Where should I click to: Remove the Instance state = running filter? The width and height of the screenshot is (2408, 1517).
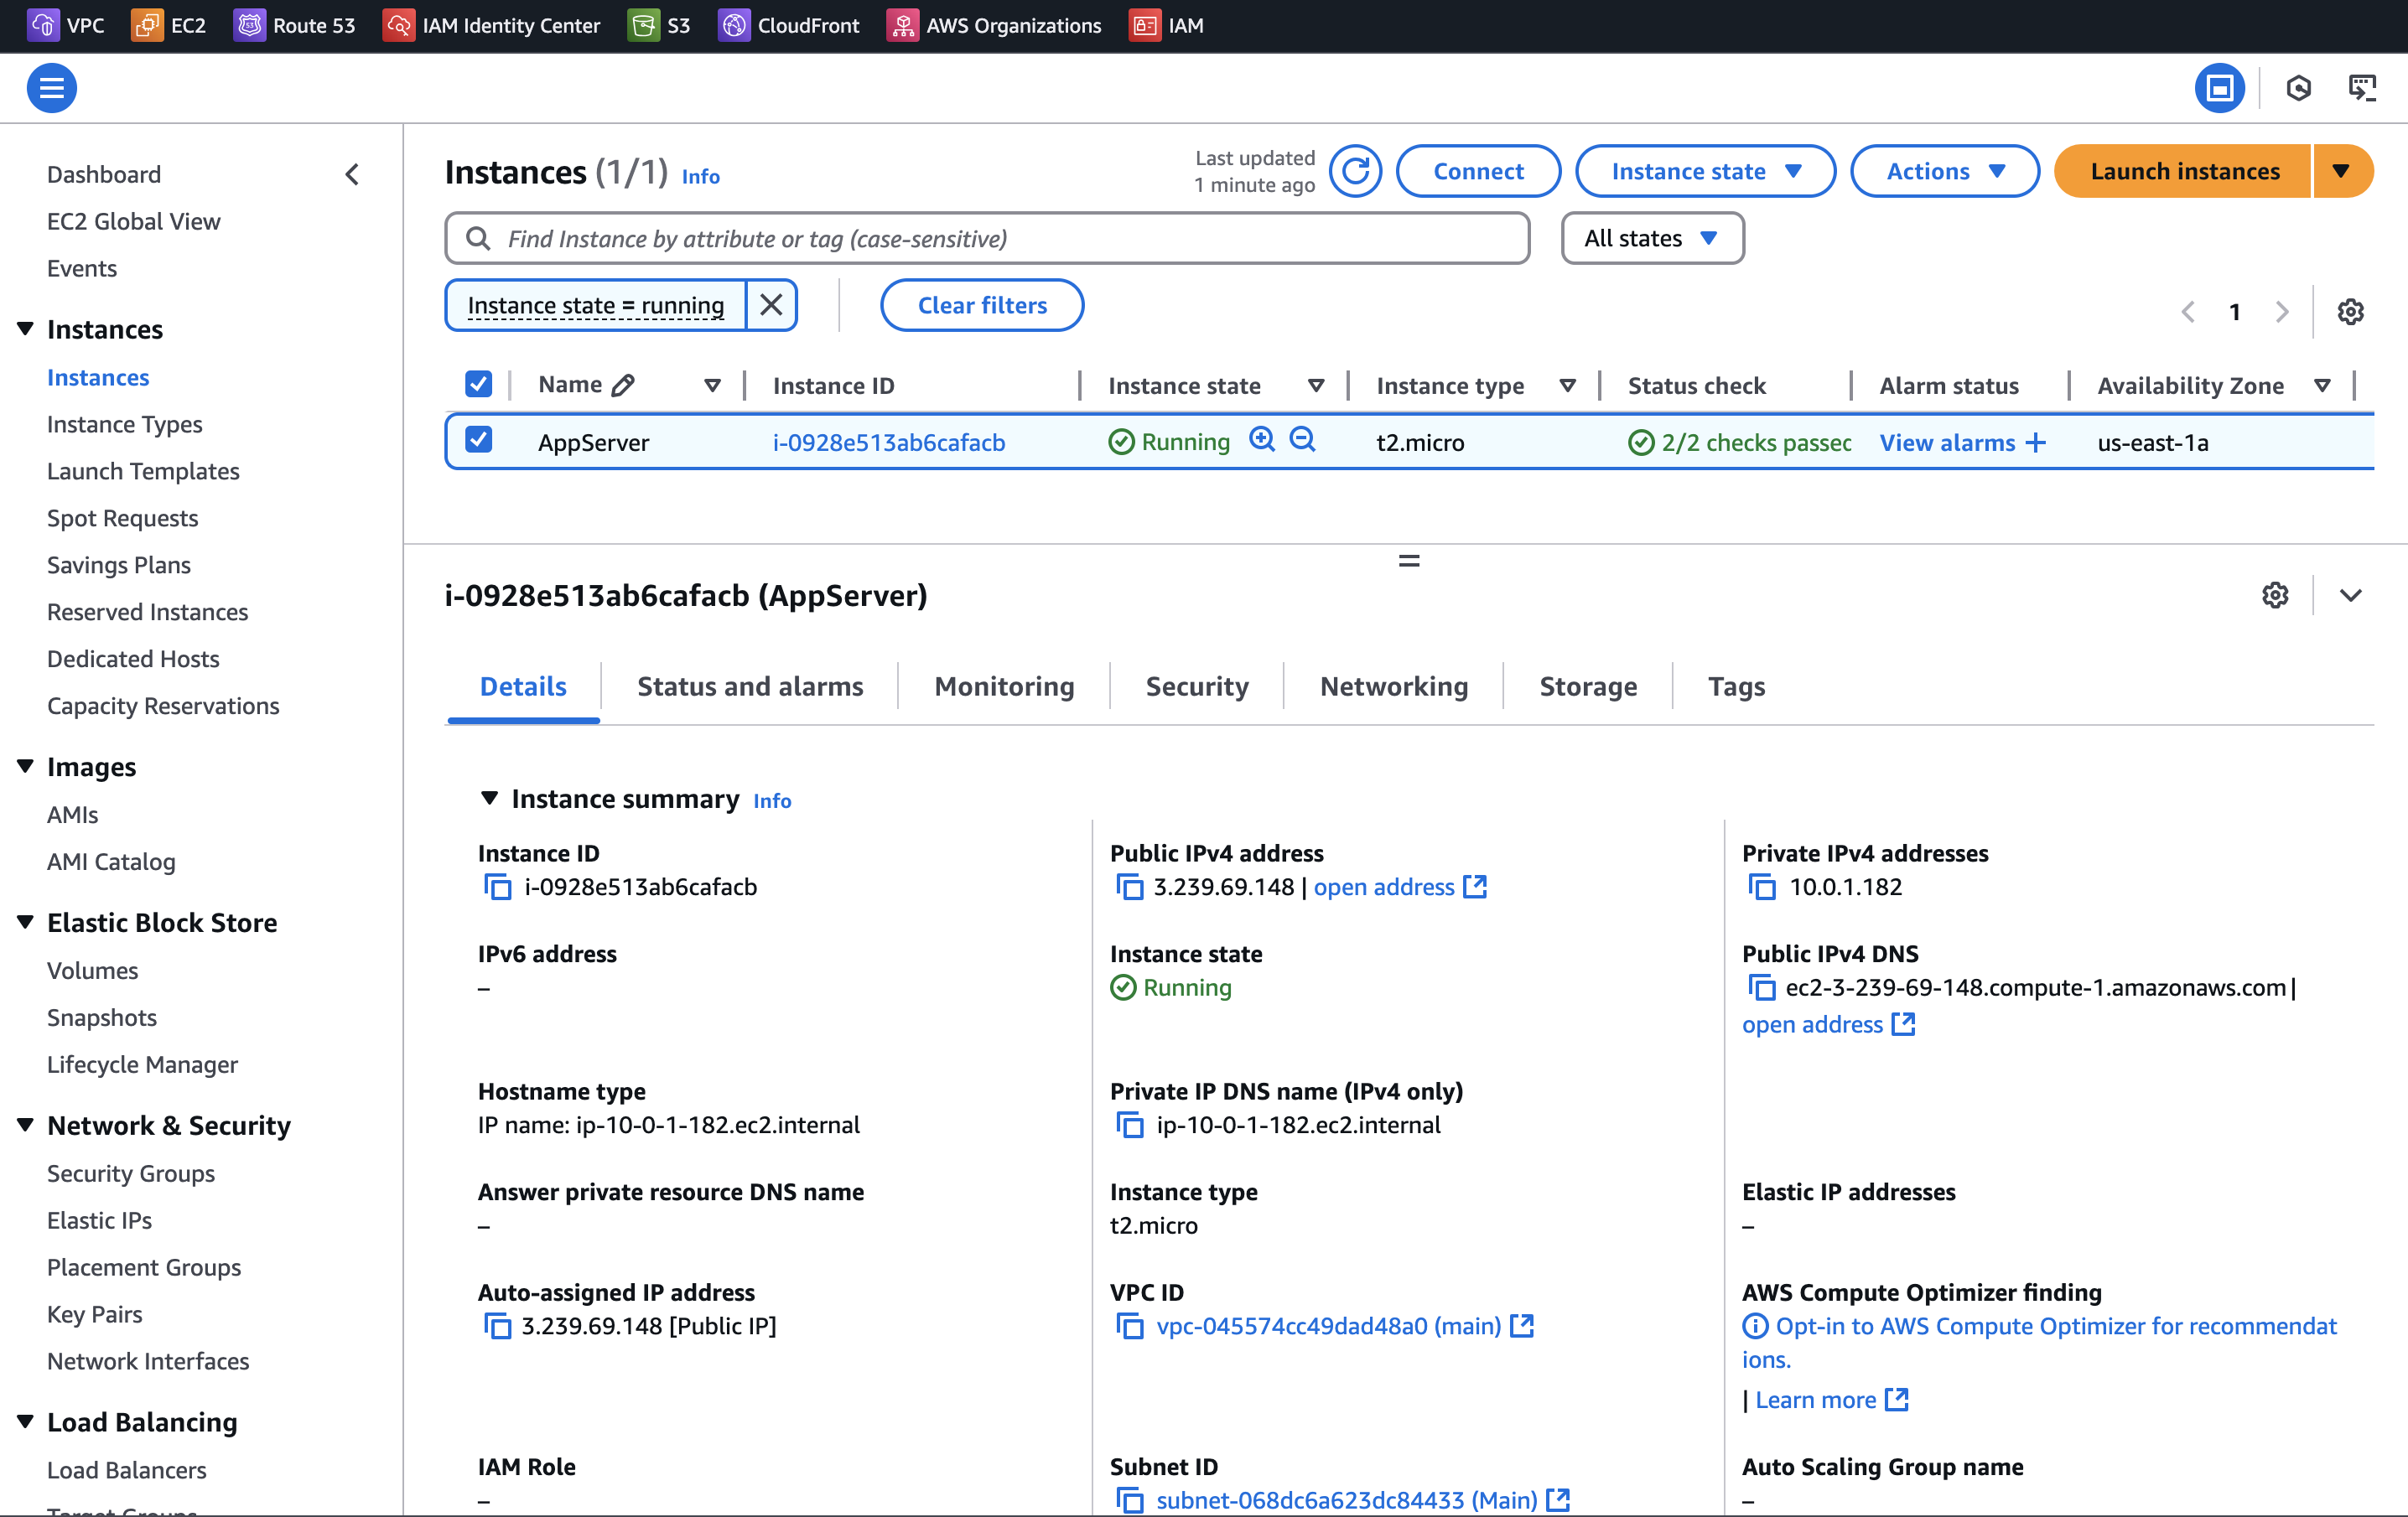click(x=771, y=305)
